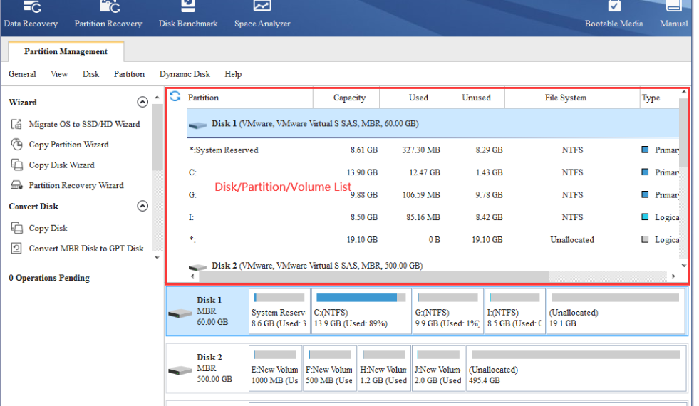Select F:New Volume block on Disk 2
This screenshot has height=406, width=699.
coord(330,368)
